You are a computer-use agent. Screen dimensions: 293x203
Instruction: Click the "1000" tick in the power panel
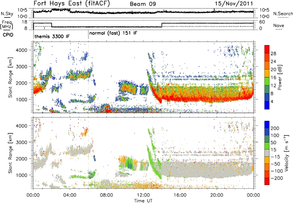click(21, 99)
